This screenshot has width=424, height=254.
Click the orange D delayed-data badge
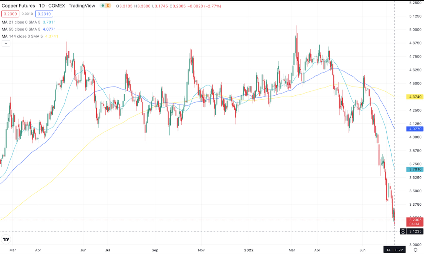click(x=108, y=6)
